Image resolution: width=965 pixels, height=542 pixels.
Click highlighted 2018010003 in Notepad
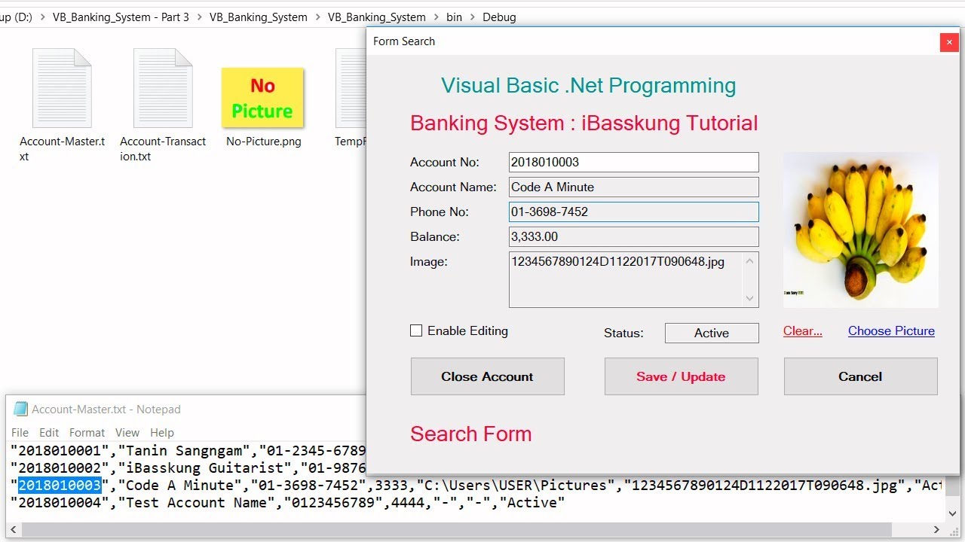(60, 486)
